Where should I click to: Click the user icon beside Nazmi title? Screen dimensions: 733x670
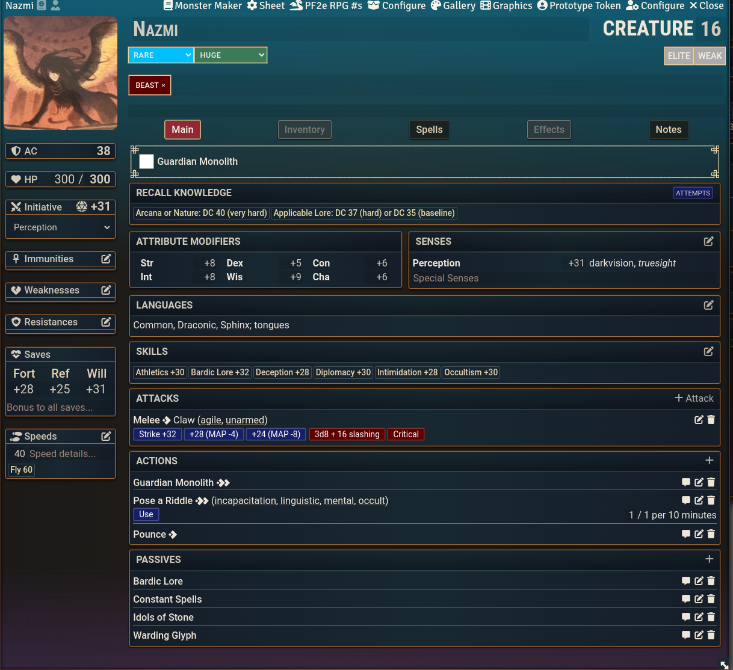[x=55, y=5]
